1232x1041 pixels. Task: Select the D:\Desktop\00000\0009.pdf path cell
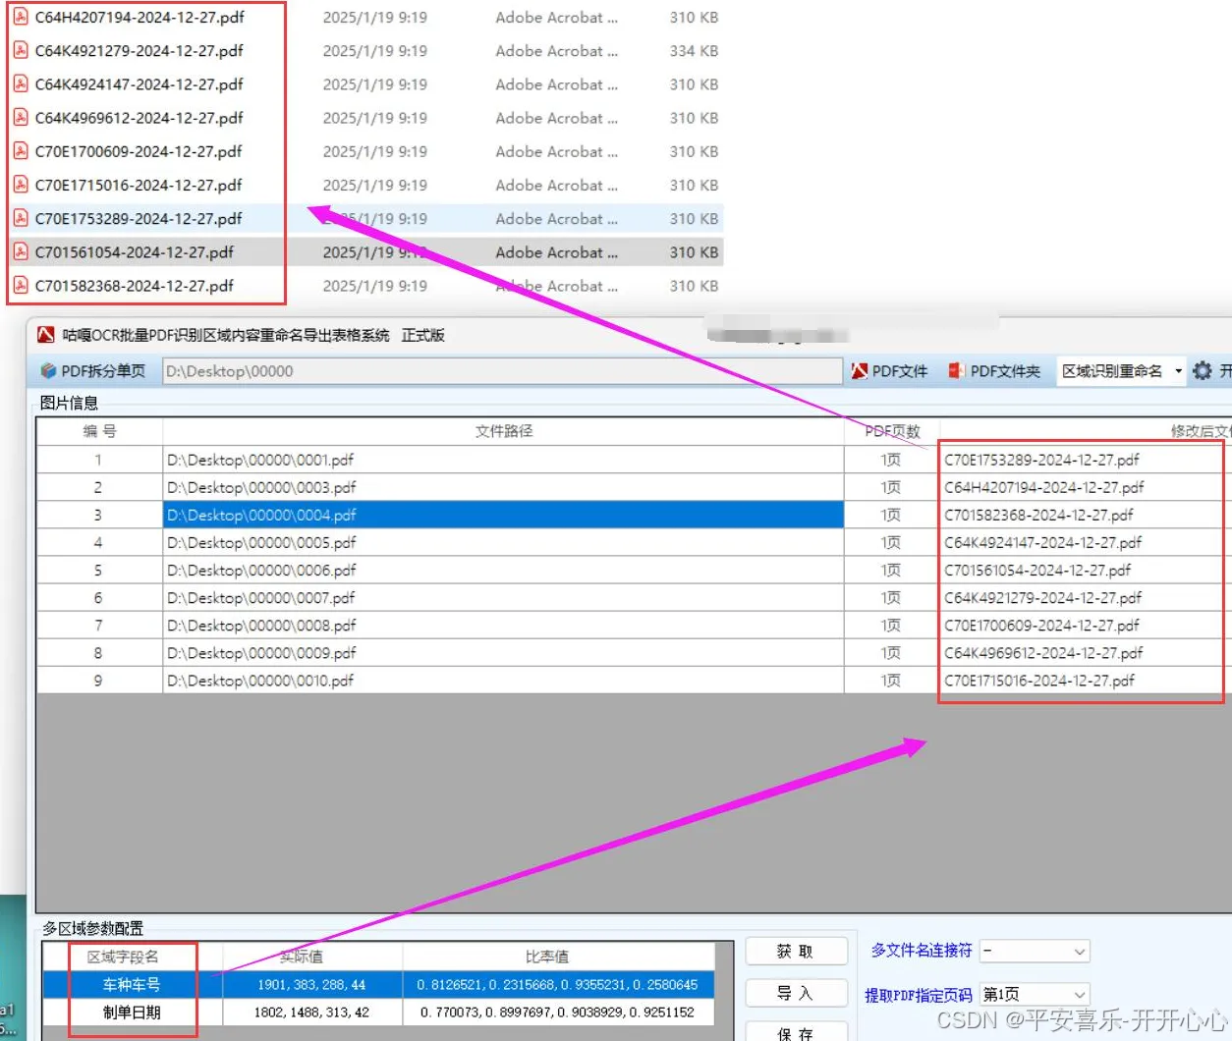point(503,652)
